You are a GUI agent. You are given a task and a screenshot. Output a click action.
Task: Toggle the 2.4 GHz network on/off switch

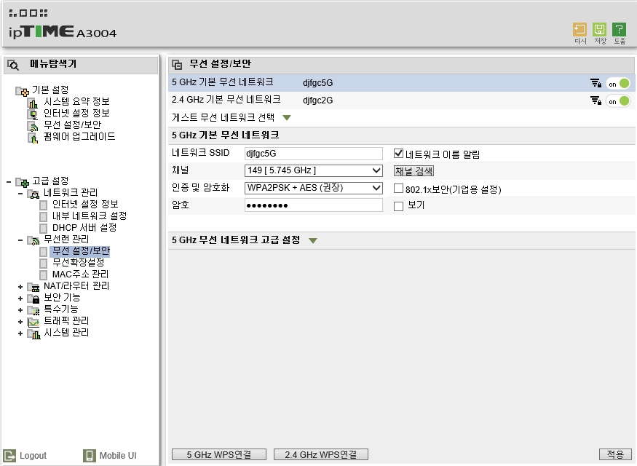[618, 101]
